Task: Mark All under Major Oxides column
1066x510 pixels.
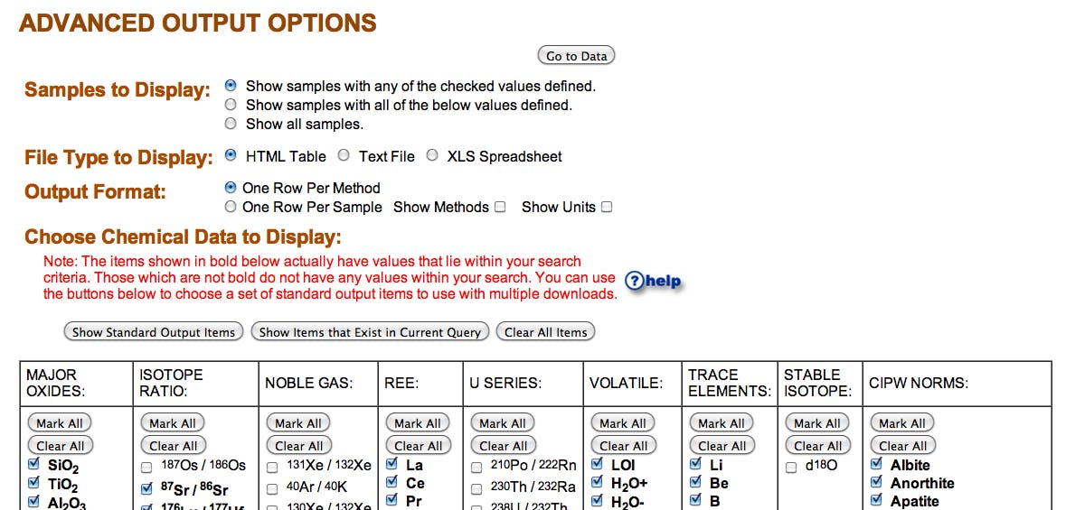Action: point(59,423)
